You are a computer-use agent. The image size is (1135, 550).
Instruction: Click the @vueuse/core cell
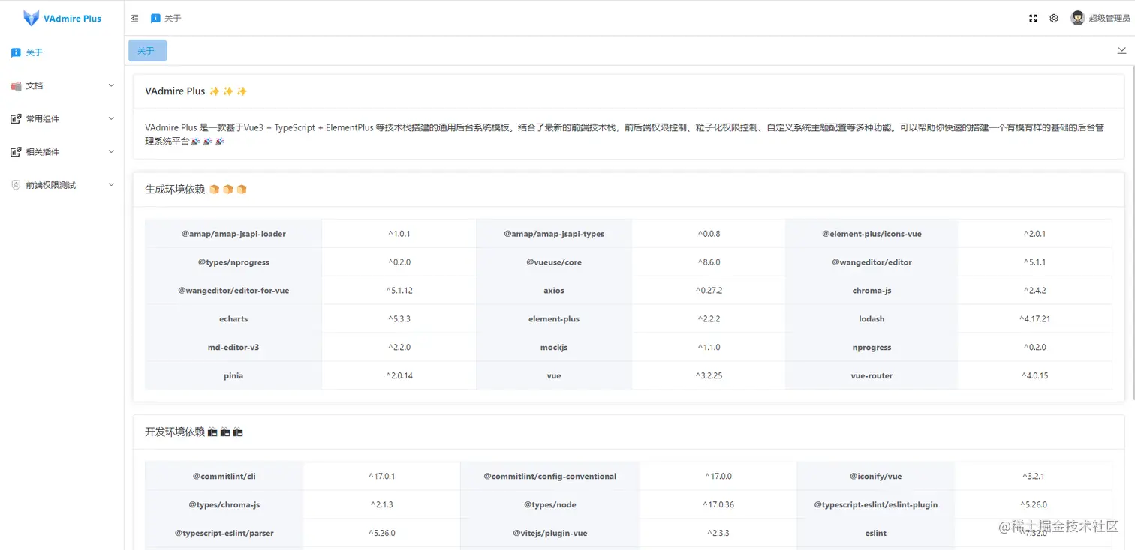[554, 262]
